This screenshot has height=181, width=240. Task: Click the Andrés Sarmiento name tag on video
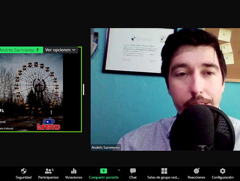106,147
